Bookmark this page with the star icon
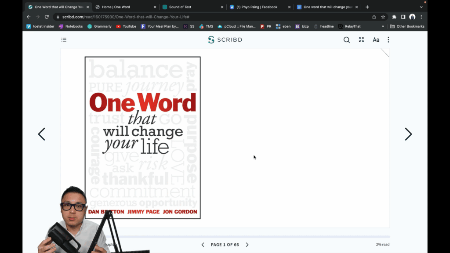 [x=383, y=17]
